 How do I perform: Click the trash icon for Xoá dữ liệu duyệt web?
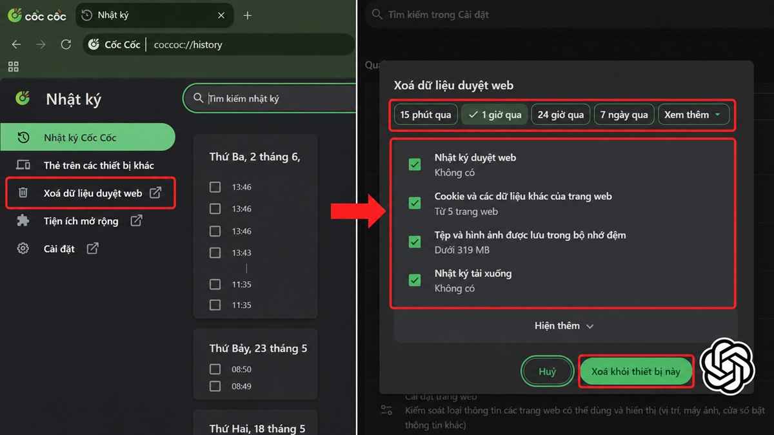coord(23,193)
